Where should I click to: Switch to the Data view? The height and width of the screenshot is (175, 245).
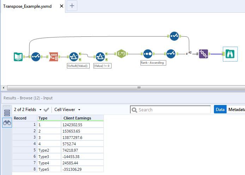pos(220,109)
